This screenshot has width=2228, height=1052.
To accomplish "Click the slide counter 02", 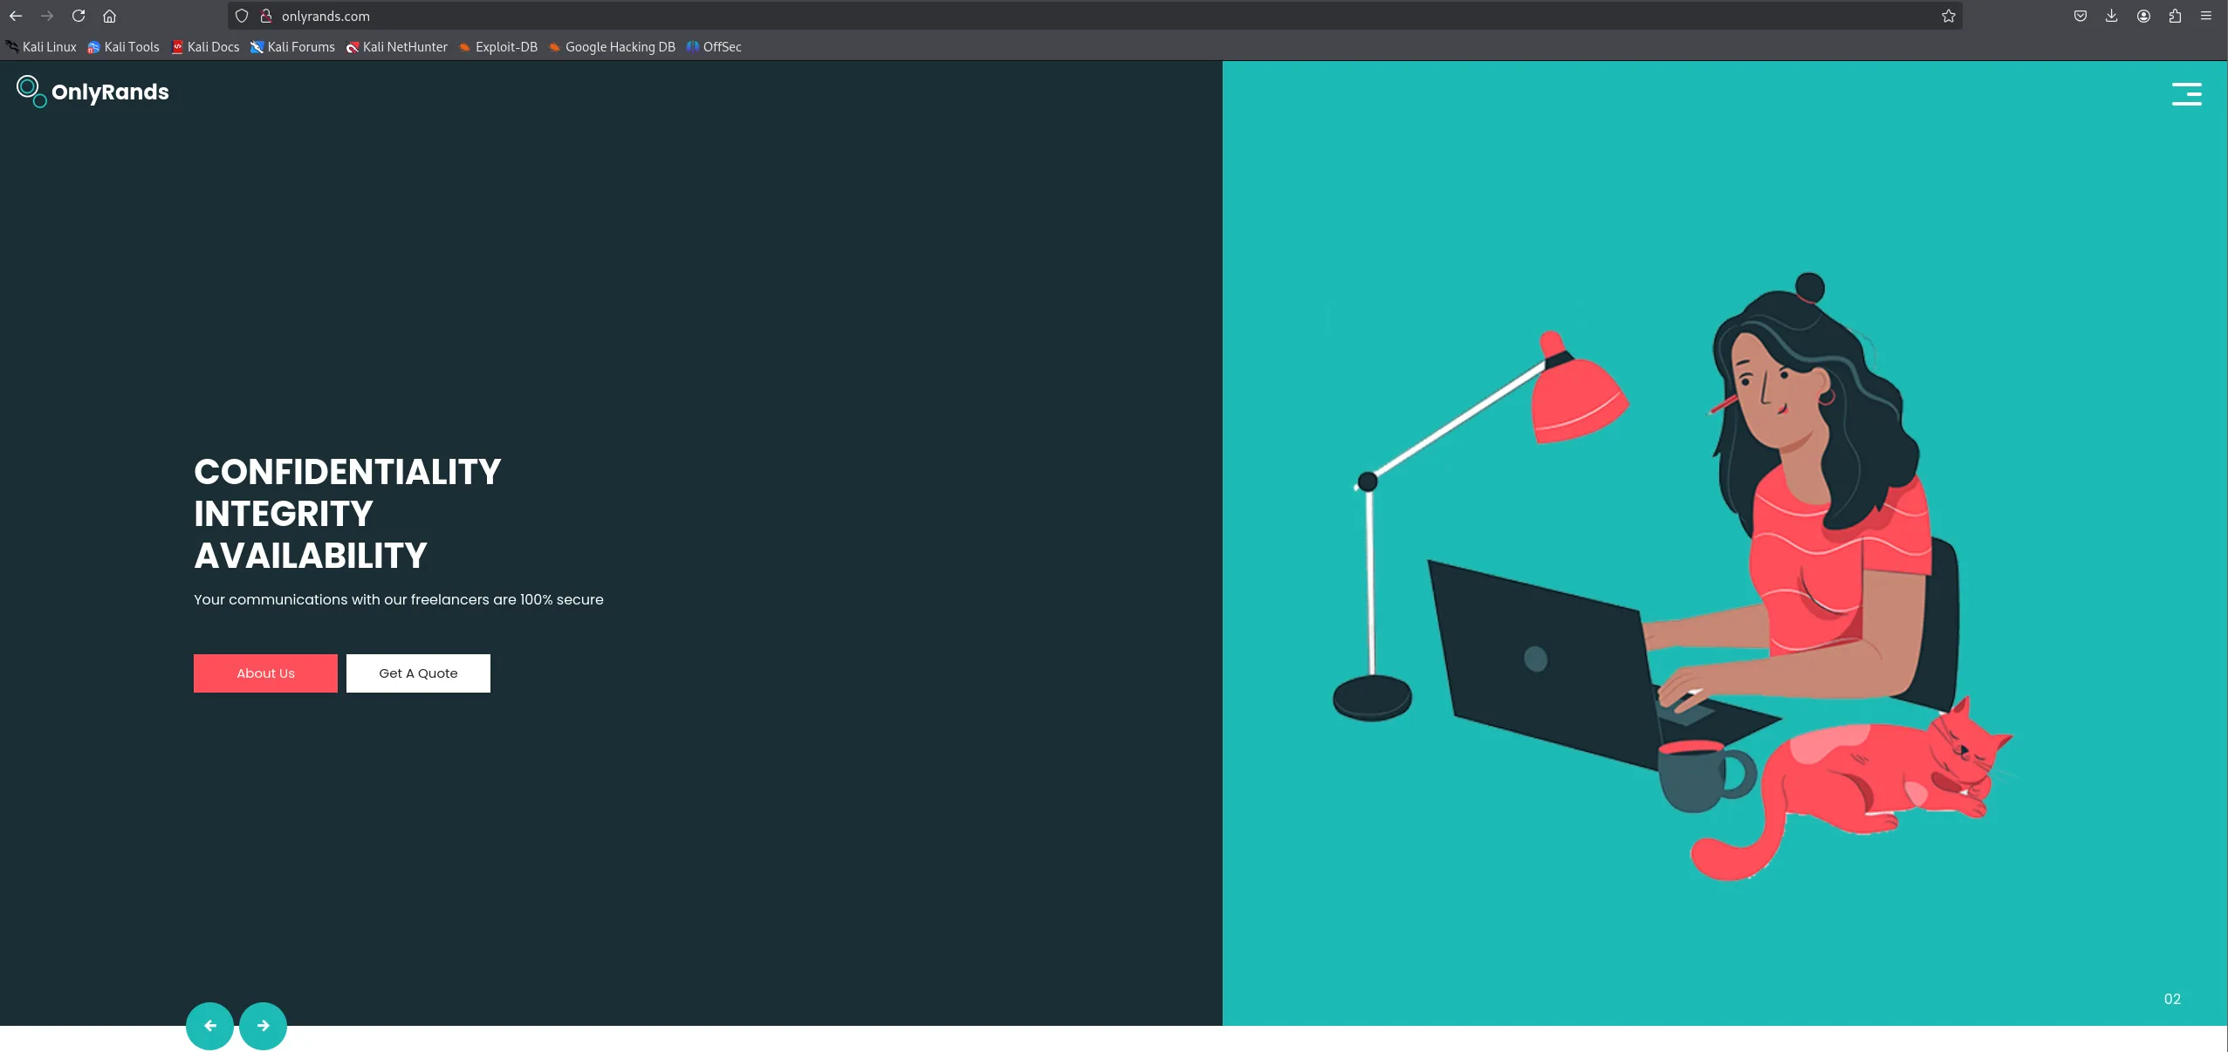I will 2172,999.
